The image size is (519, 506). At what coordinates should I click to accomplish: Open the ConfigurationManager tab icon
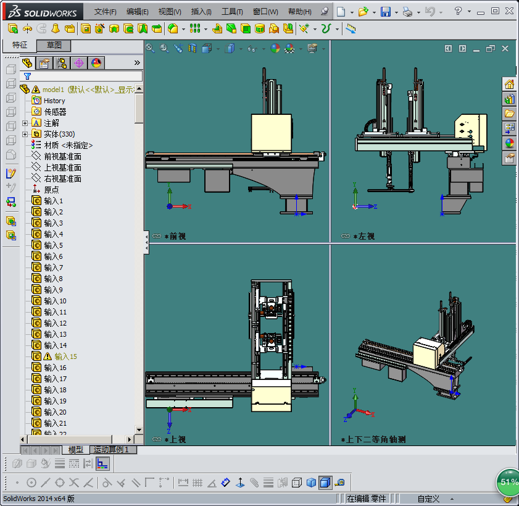61,62
